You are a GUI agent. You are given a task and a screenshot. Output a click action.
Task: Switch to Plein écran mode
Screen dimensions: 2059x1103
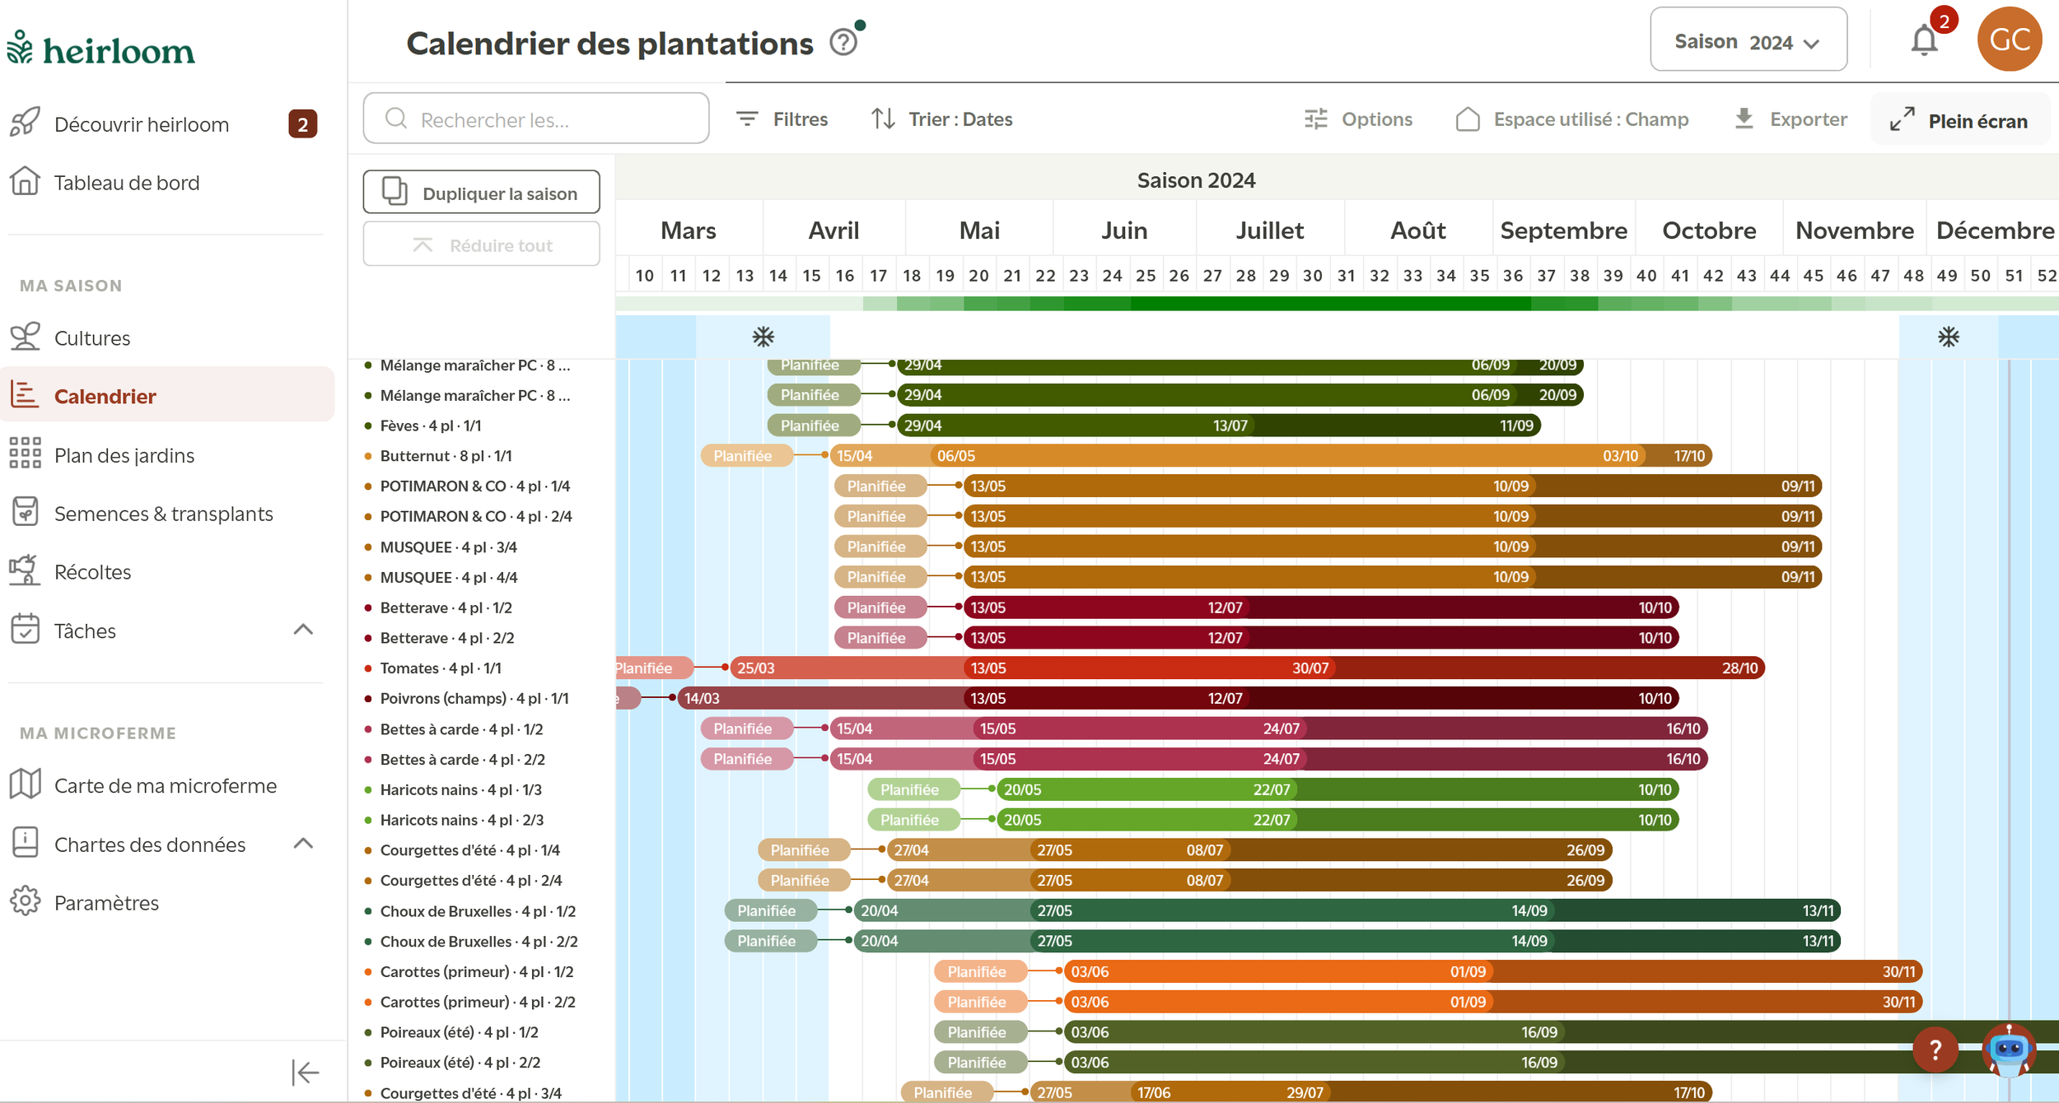(x=1959, y=121)
